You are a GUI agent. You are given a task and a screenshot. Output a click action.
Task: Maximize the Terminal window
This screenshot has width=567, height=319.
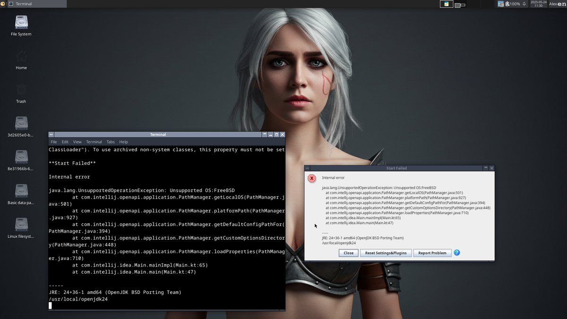[277, 135]
